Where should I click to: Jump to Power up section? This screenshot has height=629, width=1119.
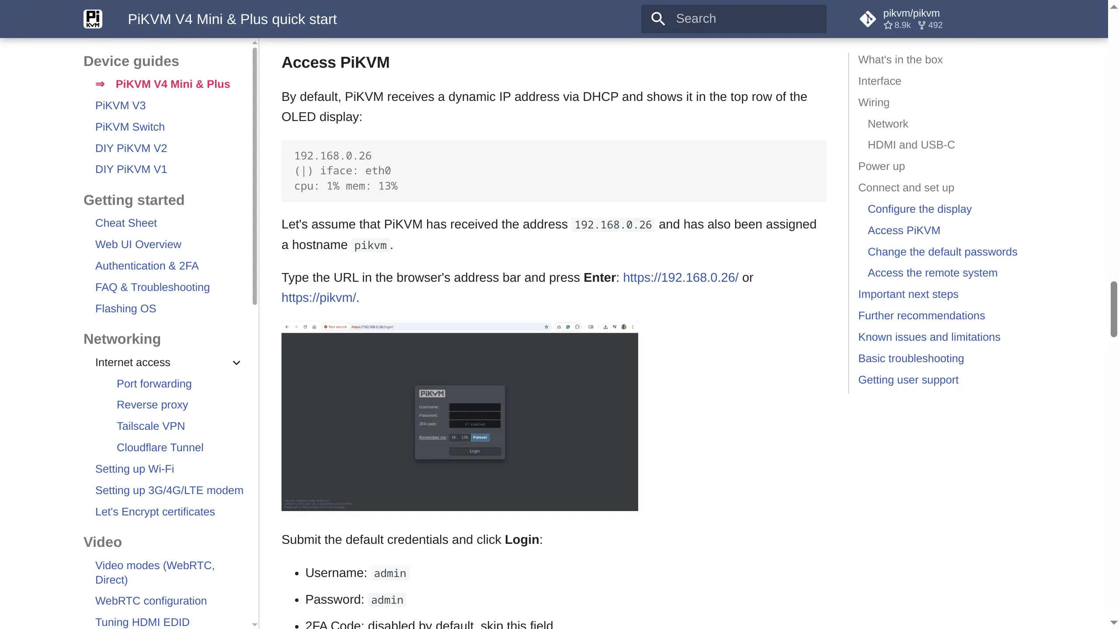click(881, 166)
